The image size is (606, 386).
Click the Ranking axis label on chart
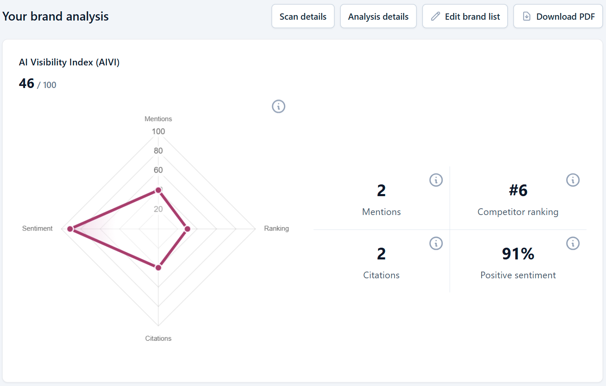point(276,228)
